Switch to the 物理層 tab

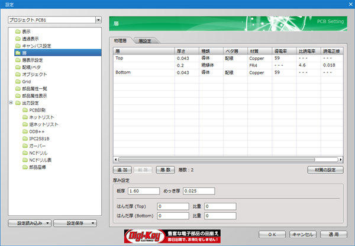122,41
